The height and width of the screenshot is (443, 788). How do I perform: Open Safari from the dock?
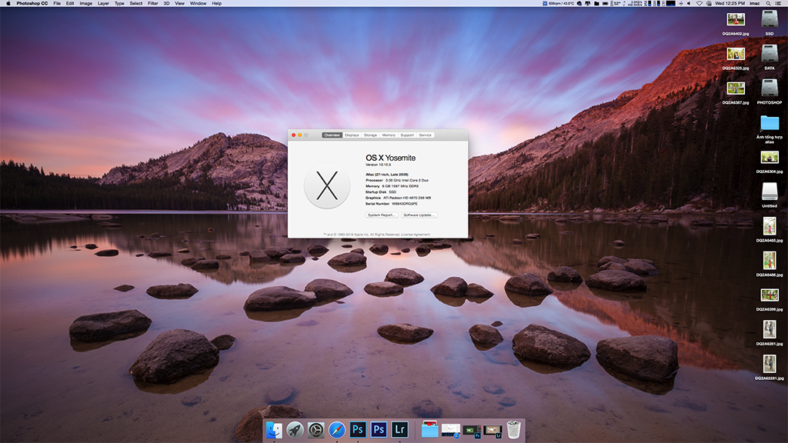tap(336, 430)
